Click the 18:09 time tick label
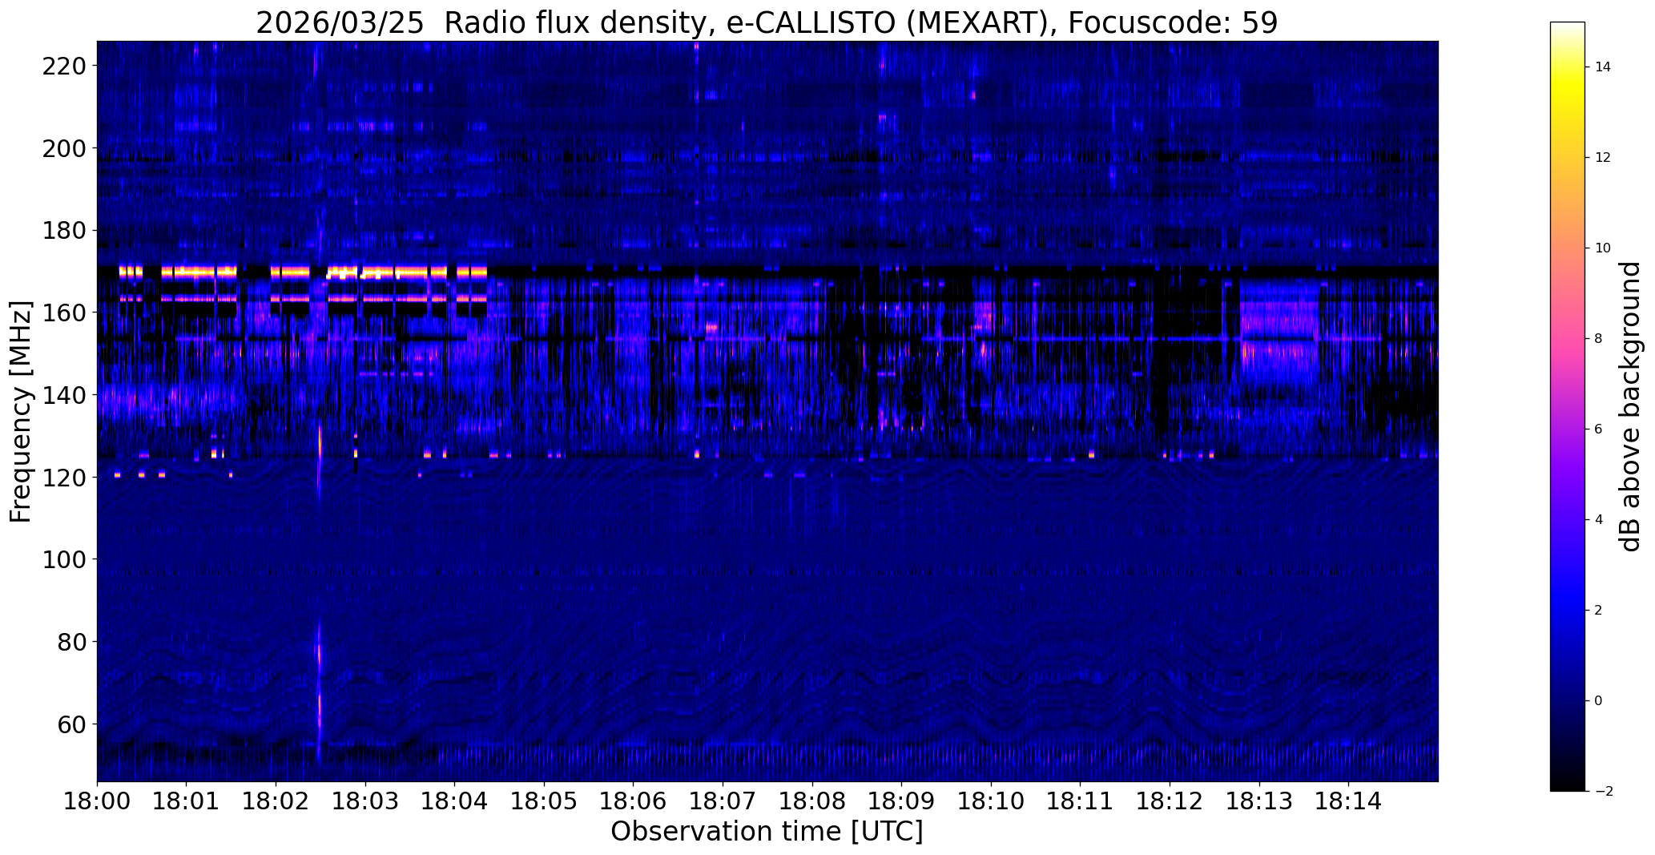 [902, 802]
